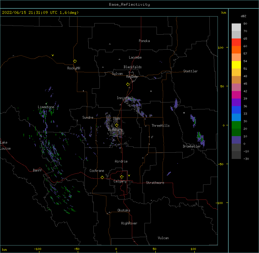Click the RedDeer label
This screenshot has height=253, width=259.
[132, 77]
